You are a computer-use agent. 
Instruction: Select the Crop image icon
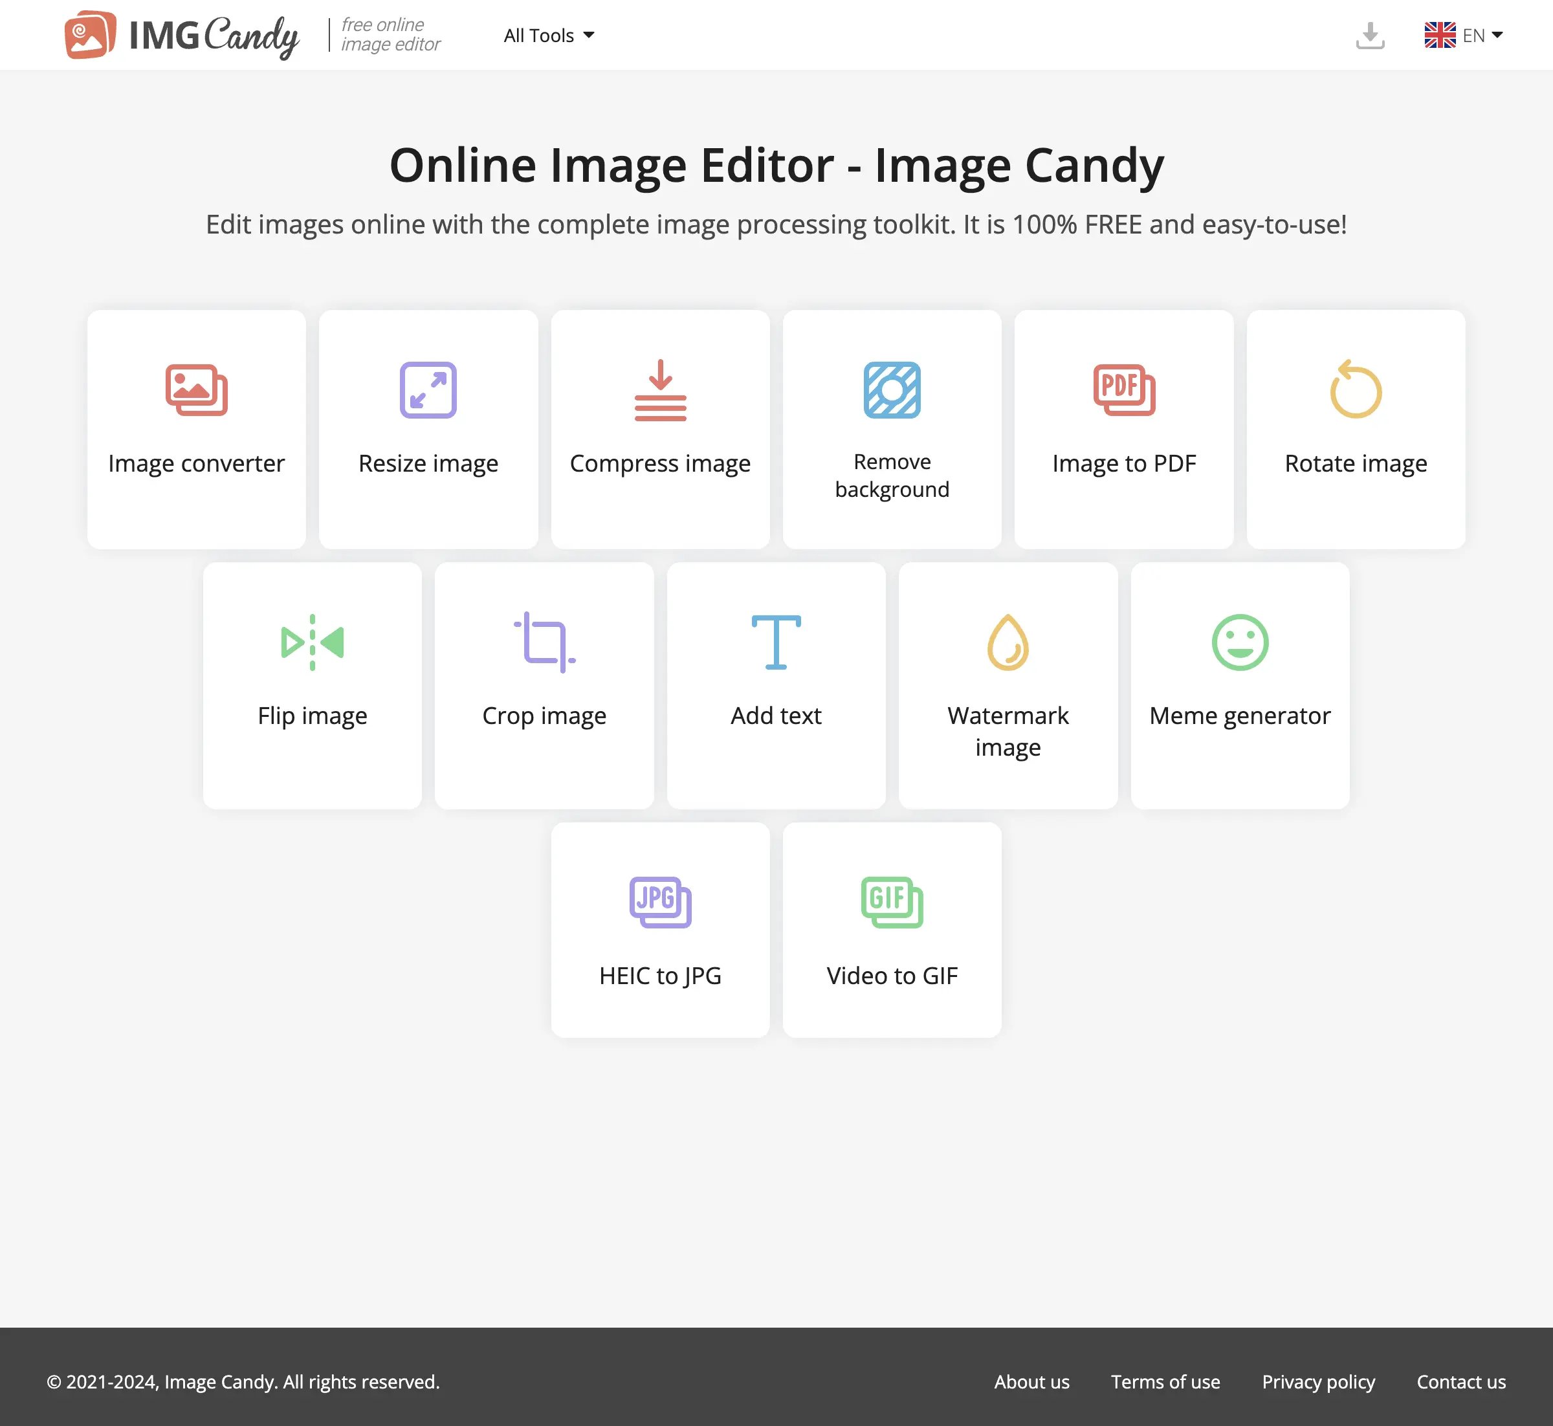[x=544, y=642]
